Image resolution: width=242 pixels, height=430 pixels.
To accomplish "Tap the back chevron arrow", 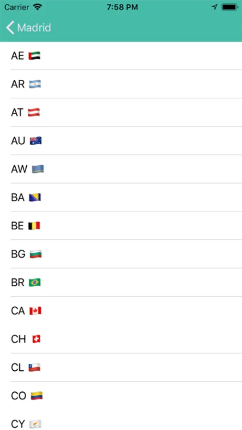I will [10, 28].
